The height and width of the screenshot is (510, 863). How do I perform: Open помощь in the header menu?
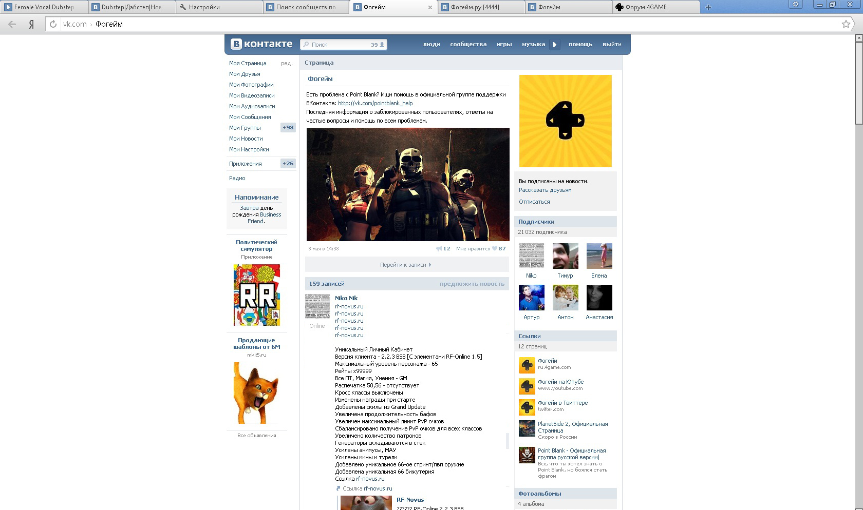(x=580, y=45)
